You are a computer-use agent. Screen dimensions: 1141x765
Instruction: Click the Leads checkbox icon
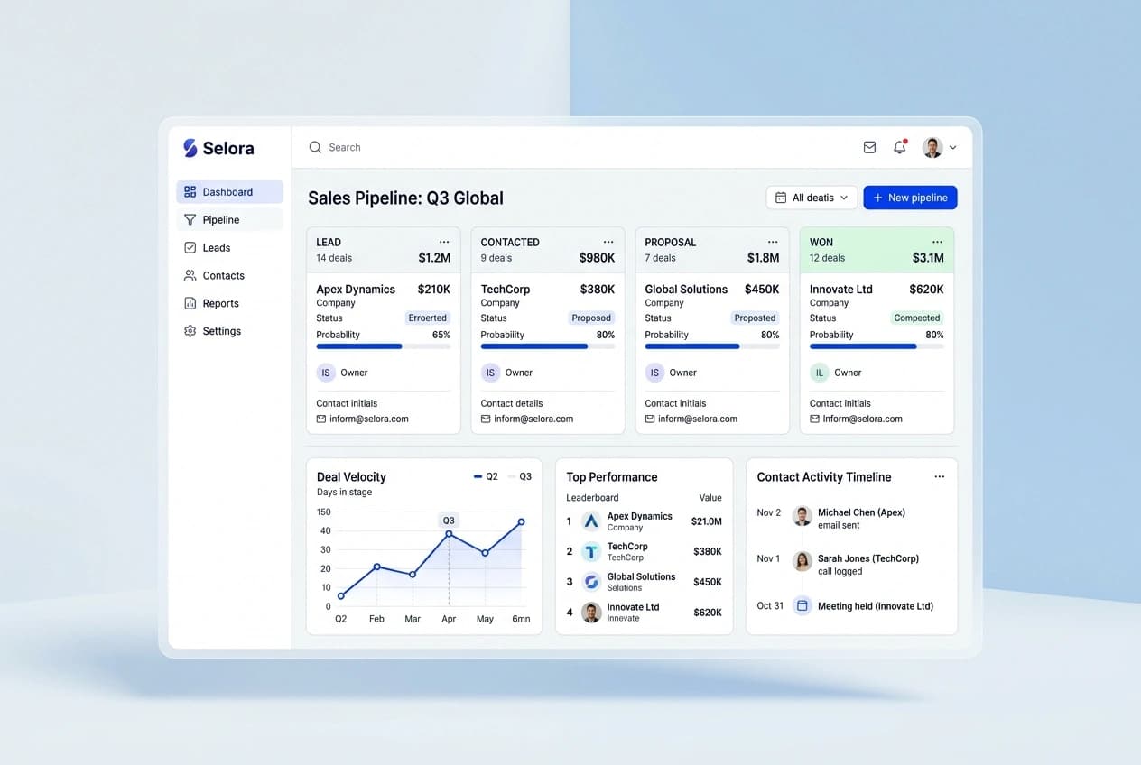coord(190,247)
